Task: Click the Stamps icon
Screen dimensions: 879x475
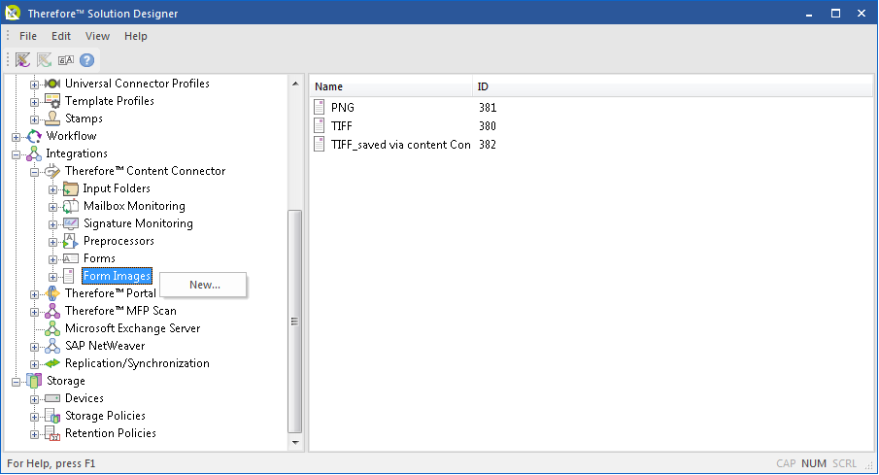Action: point(52,119)
